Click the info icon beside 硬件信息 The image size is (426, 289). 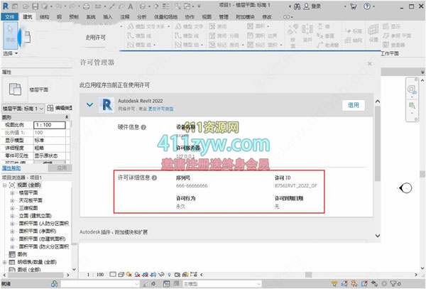144,128
